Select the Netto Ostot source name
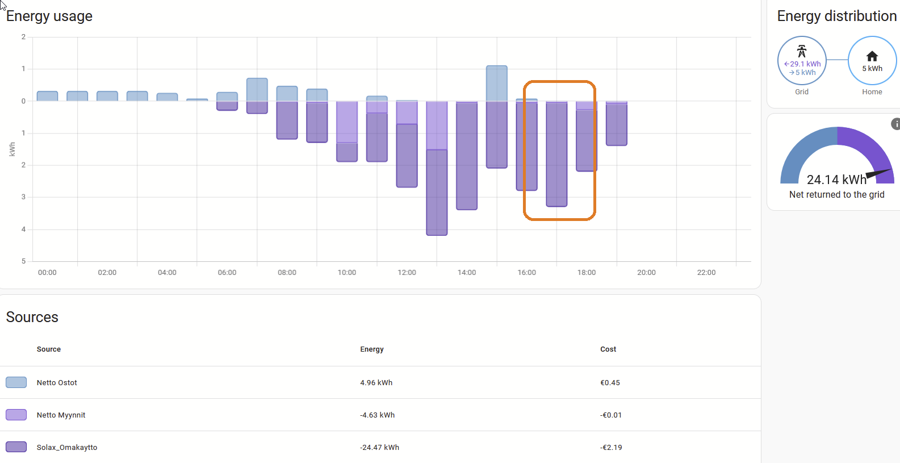Viewport: 900px width, 463px height. [x=57, y=383]
